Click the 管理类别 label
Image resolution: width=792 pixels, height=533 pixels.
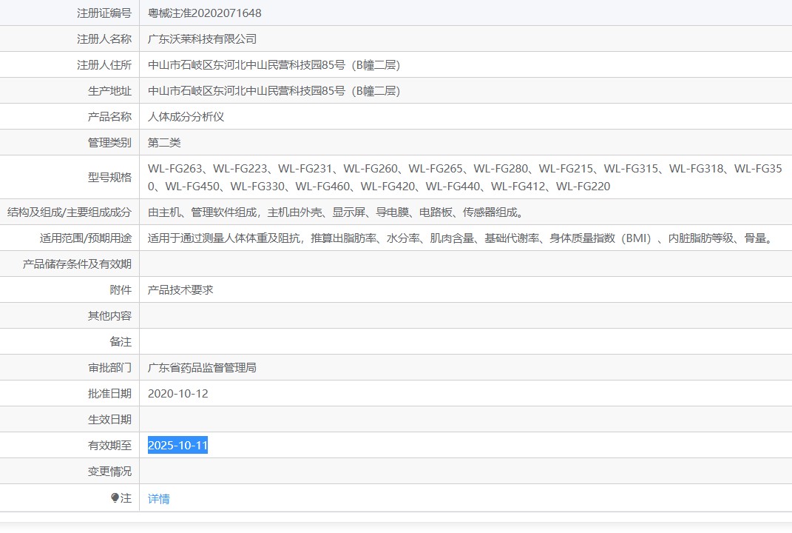[109, 143]
